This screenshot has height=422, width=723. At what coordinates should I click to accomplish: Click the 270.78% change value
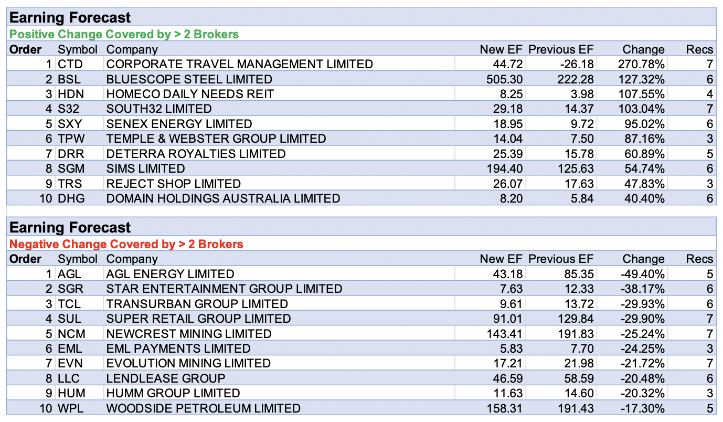click(x=643, y=64)
